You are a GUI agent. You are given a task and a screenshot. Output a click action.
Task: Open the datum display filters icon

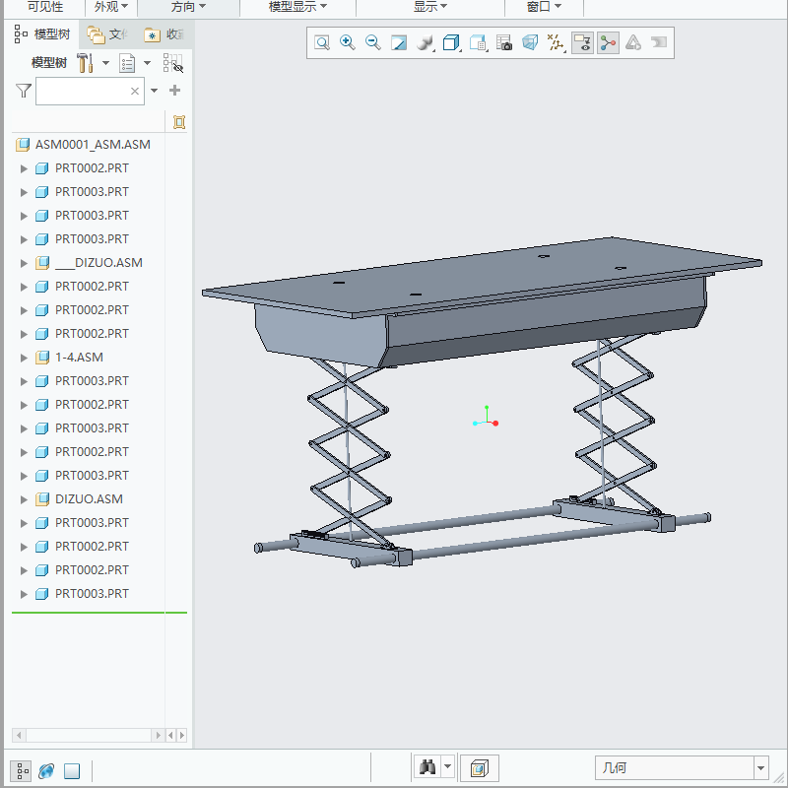coord(556,42)
